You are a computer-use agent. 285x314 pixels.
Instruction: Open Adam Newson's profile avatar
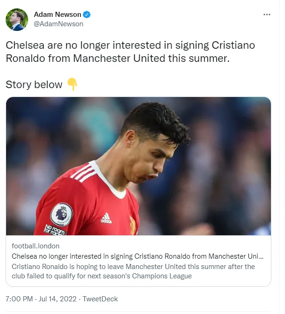point(17,20)
